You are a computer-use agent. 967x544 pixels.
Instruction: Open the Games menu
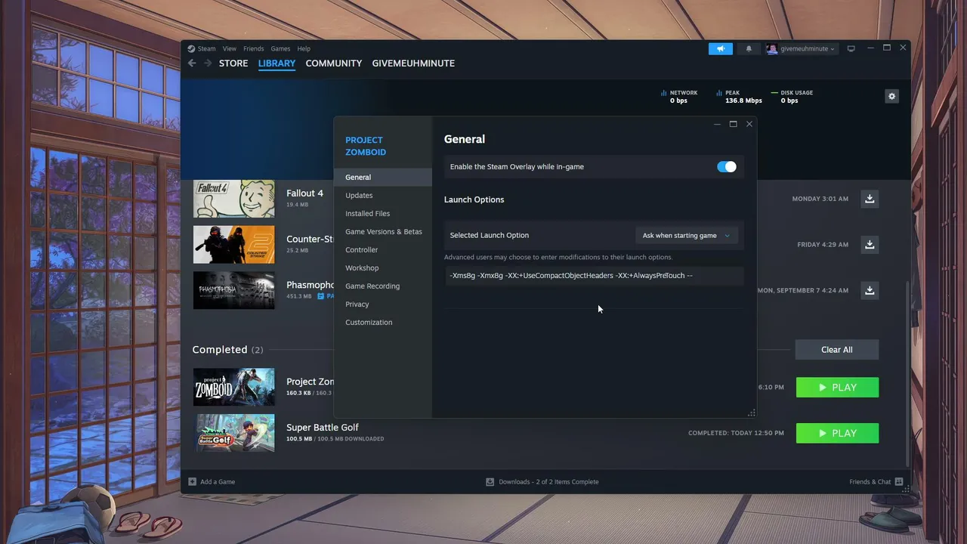(280, 48)
